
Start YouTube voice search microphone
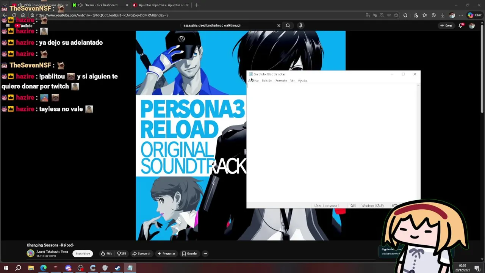coord(301,25)
